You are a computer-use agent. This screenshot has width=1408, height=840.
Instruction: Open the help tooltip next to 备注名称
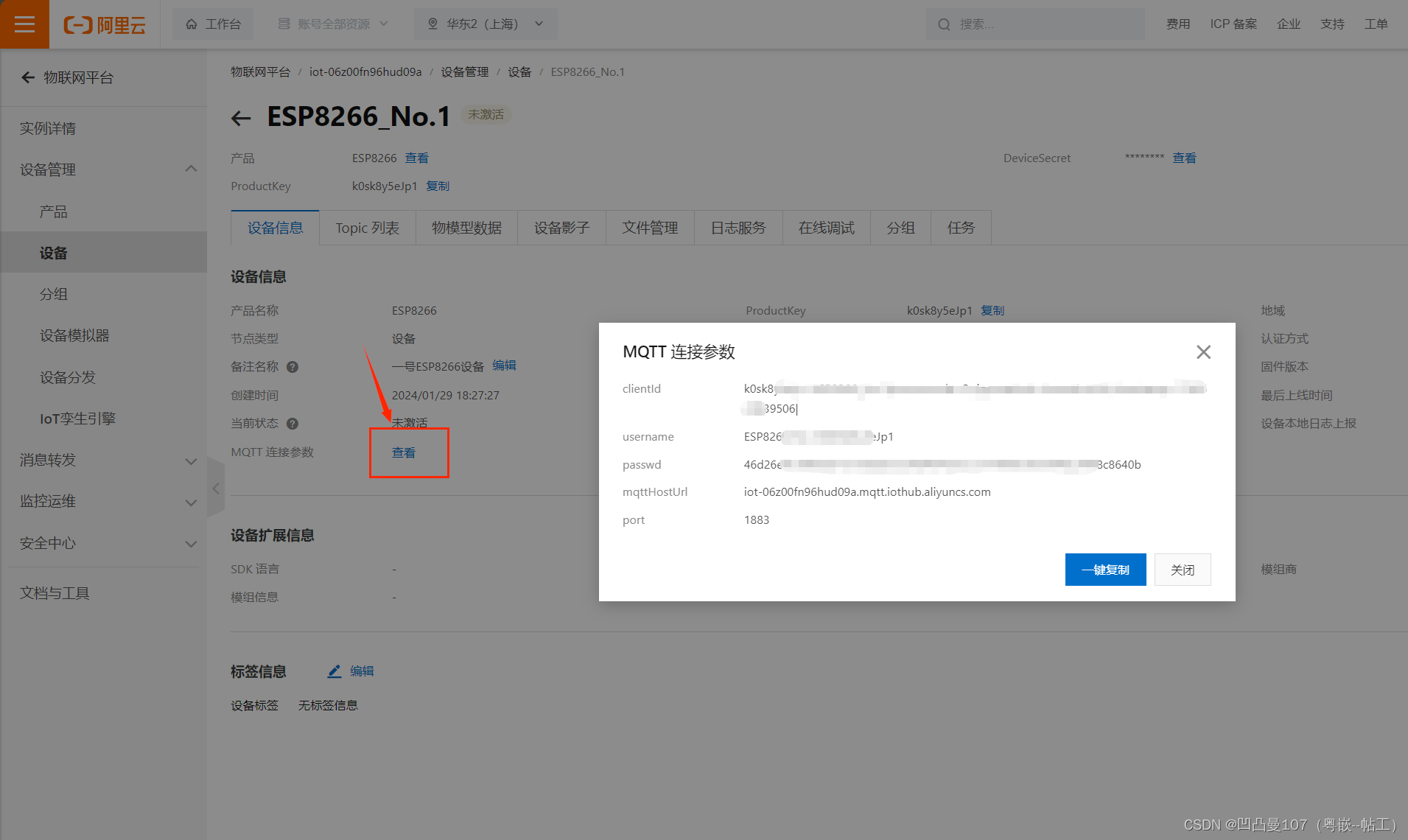coord(293,366)
